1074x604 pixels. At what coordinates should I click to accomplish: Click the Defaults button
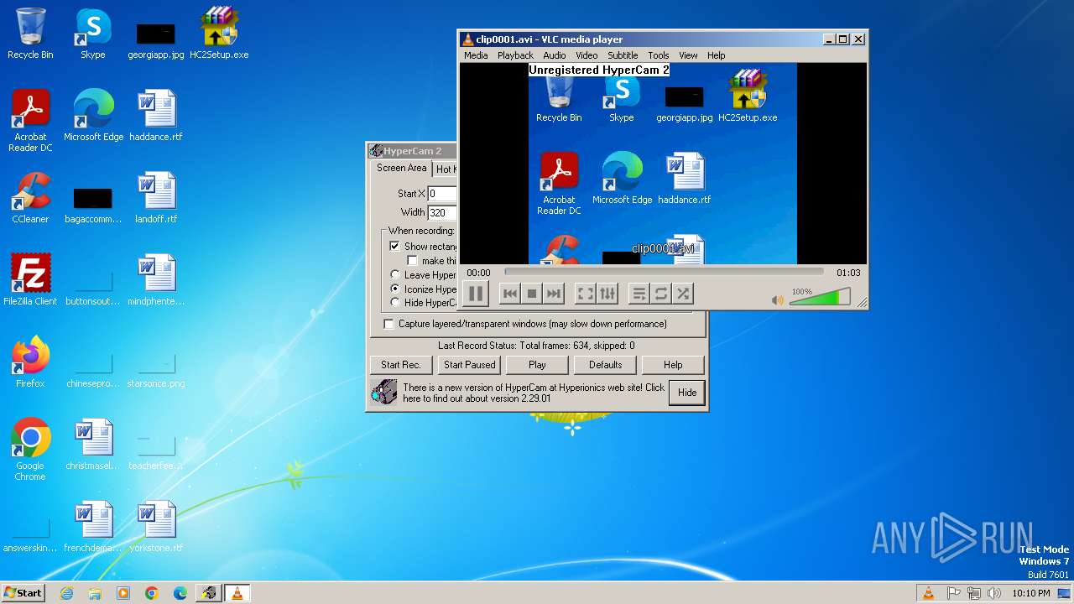pos(605,365)
